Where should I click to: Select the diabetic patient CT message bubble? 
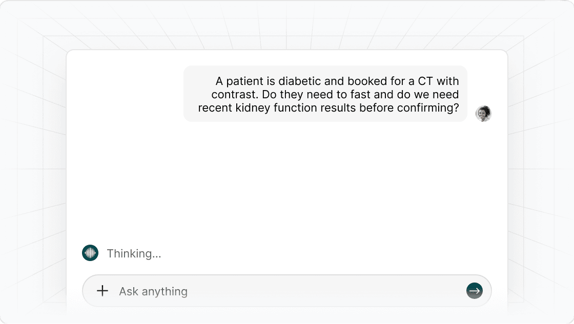click(325, 94)
